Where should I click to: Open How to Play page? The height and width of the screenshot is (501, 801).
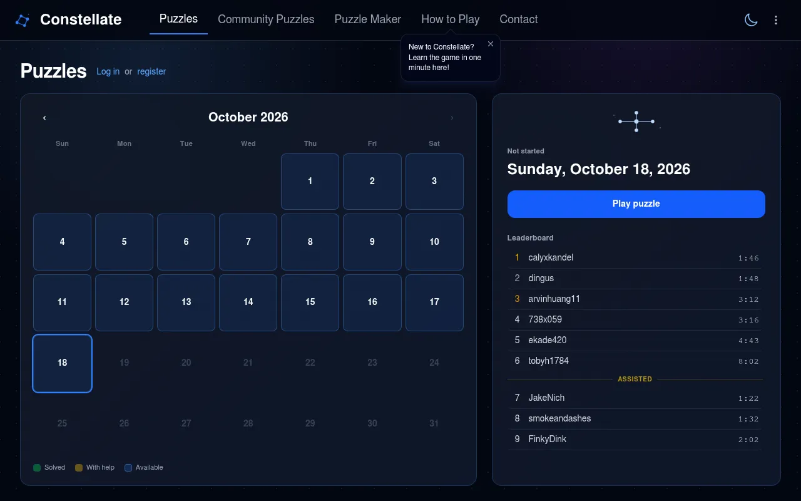[451, 19]
